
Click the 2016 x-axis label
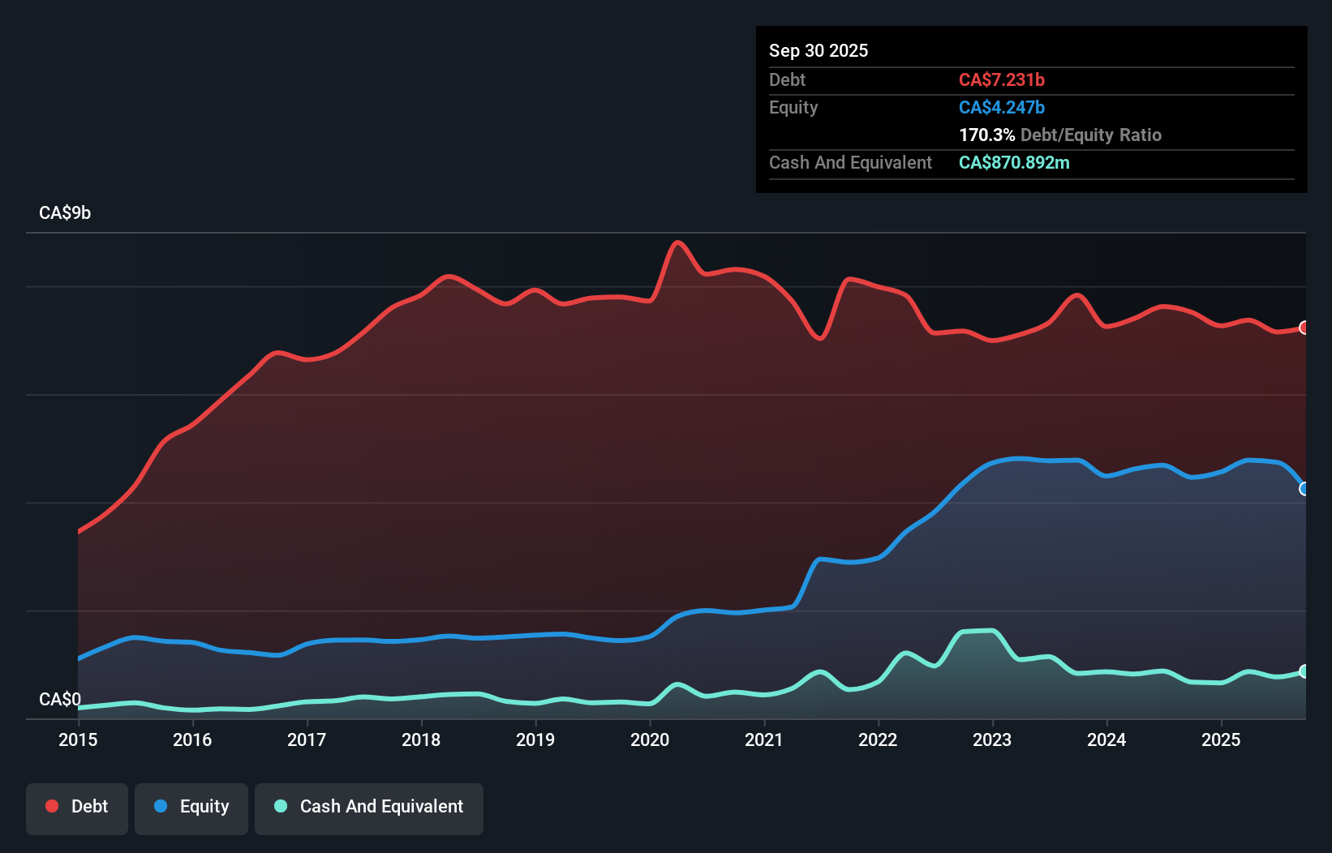(x=192, y=739)
